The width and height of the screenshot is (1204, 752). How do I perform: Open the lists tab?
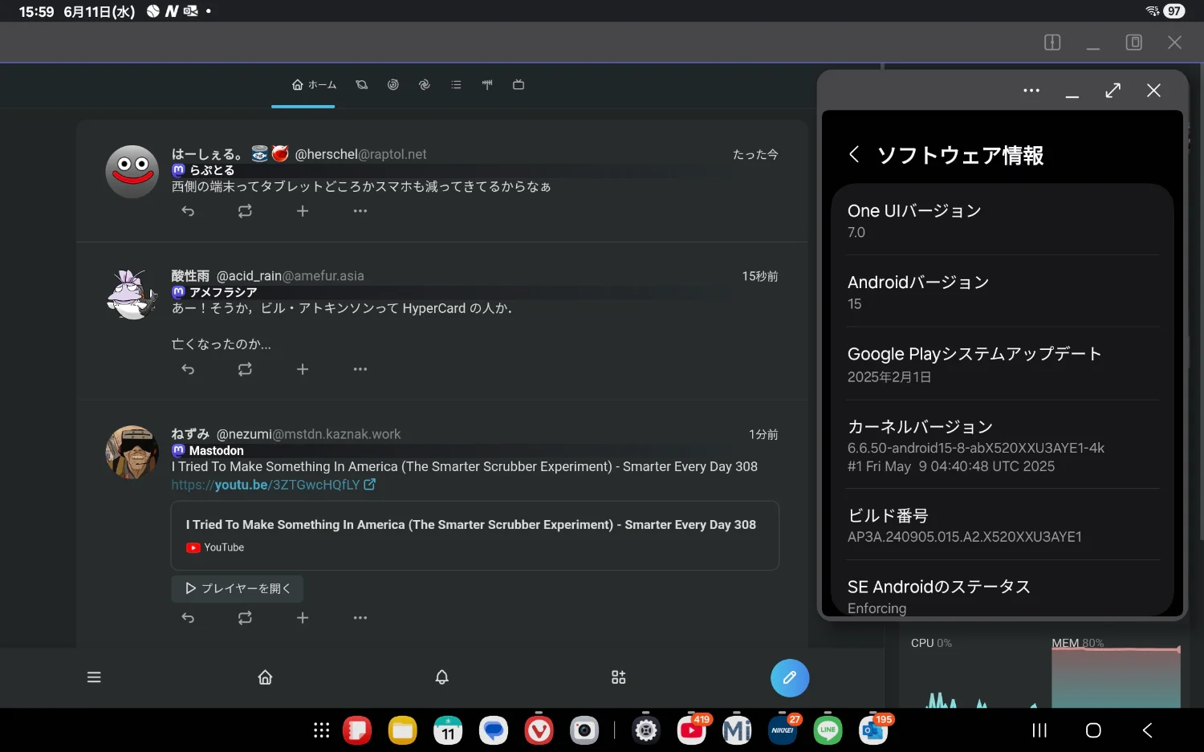[456, 84]
